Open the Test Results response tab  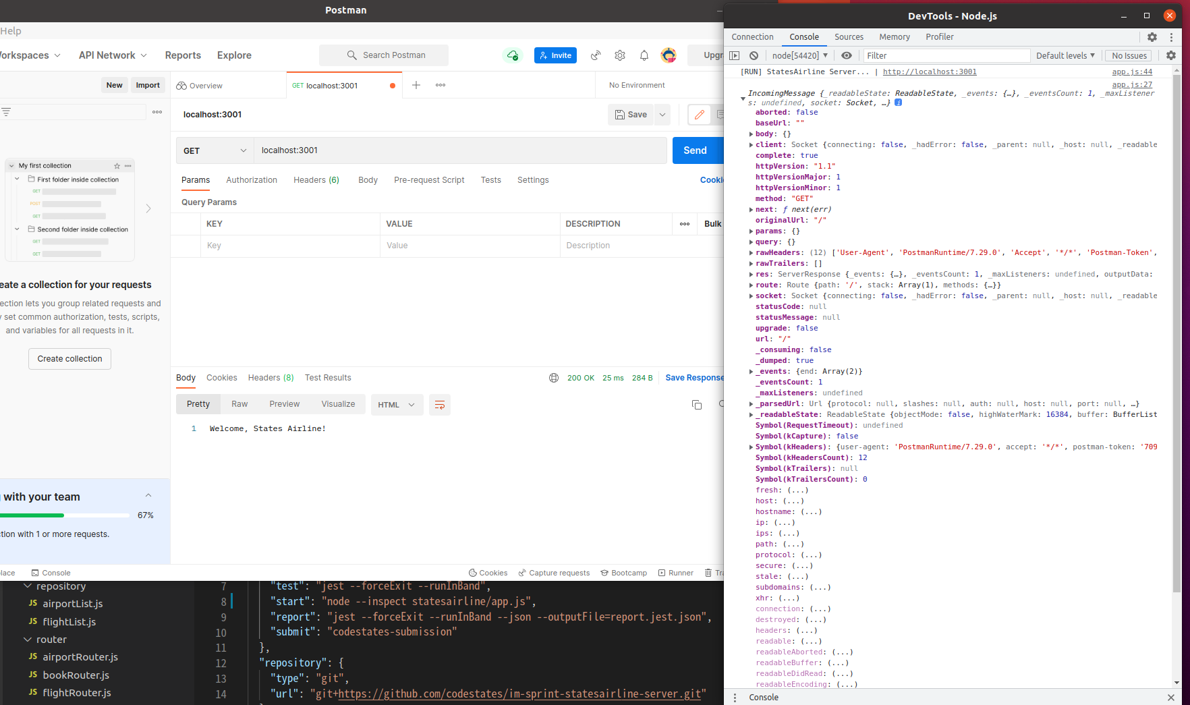coord(328,378)
